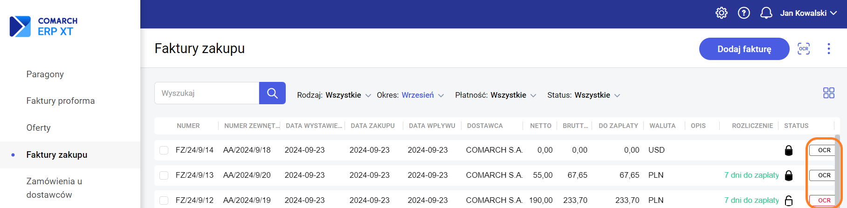Click the Dodaj fakturę button
The width and height of the screenshot is (847, 208).
pos(744,49)
